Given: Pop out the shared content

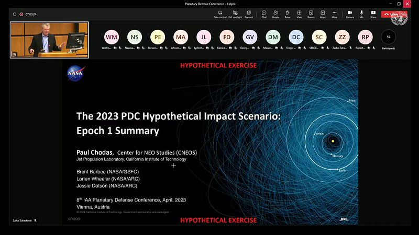Looking at the screenshot, I should 249,14.
